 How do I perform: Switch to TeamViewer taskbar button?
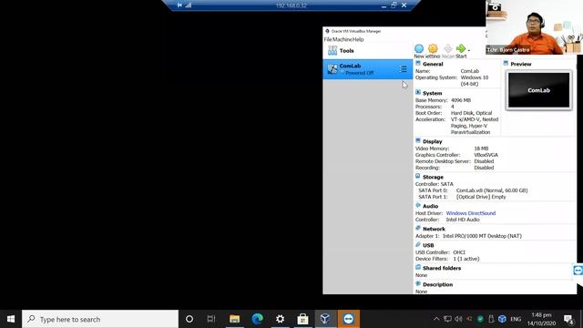pos(348,319)
